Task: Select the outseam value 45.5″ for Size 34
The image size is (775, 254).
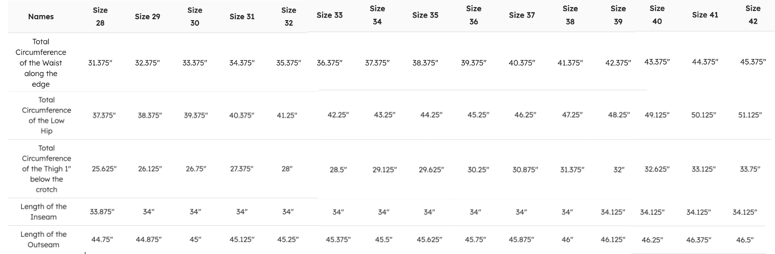Action: click(x=383, y=240)
